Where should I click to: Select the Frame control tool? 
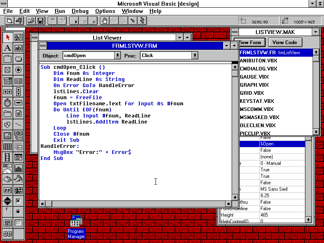pyautogui.click(x=8, y=59)
